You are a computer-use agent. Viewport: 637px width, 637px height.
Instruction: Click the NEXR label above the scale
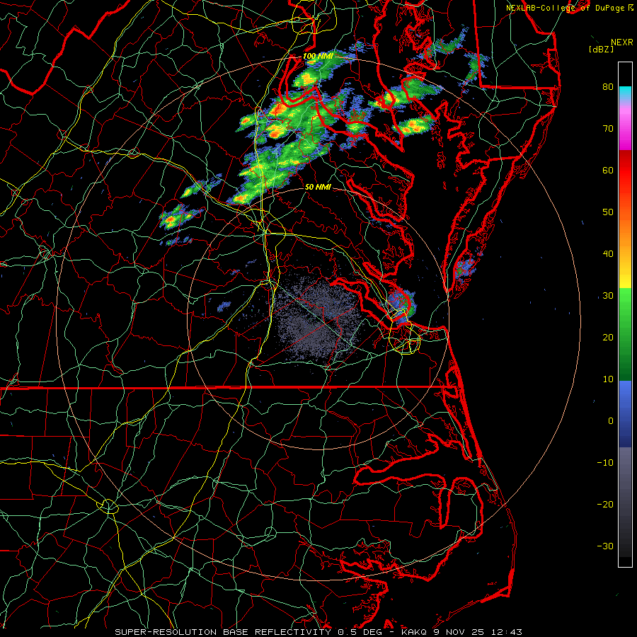coord(622,42)
